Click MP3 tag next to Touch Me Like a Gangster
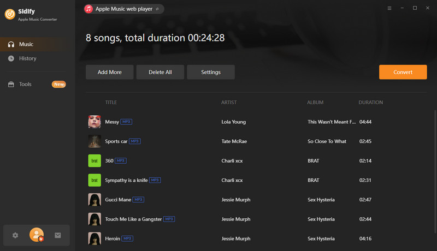This screenshot has width=437, height=251. pyautogui.click(x=169, y=219)
